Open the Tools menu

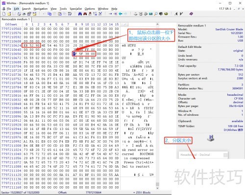tap(63, 9)
